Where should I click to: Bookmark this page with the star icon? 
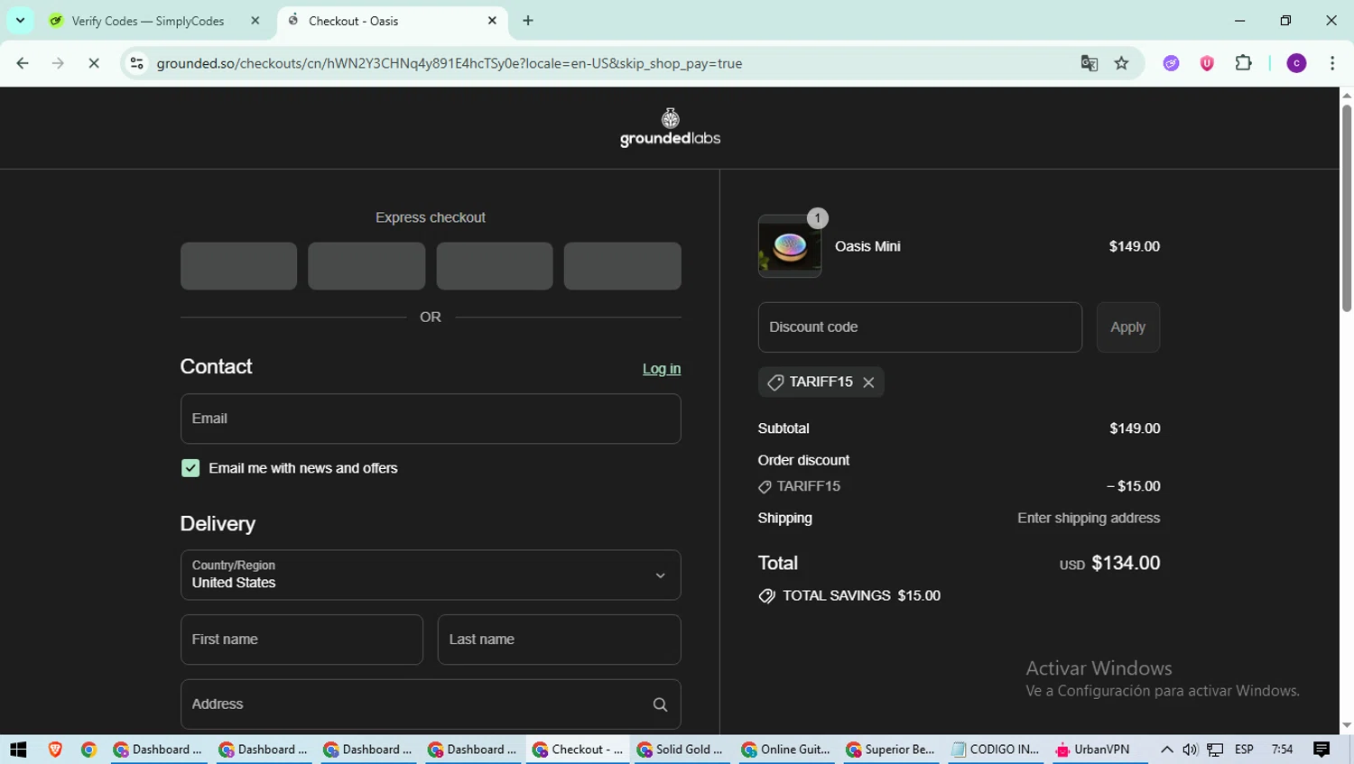[1121, 63]
